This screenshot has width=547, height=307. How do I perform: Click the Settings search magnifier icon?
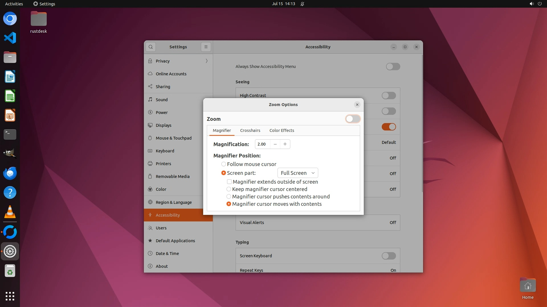150,47
